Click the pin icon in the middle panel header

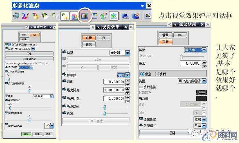(x=98, y=27)
